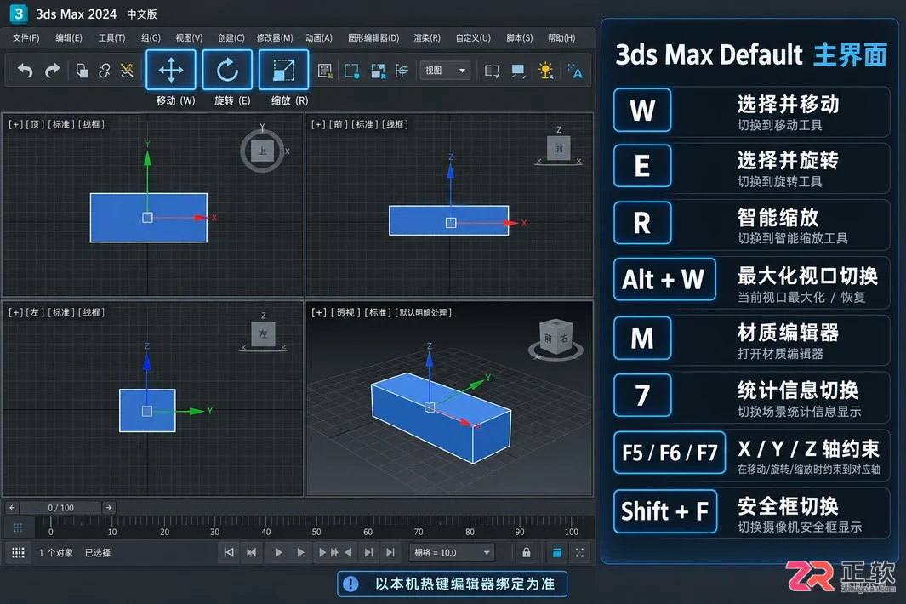Click the Redo arrow in the toolbar
906x604 pixels.
coord(53,71)
